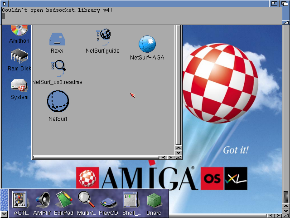Click NetSurf drawer window scroll right arrow
This screenshot has width=290, height=218.
[171, 158]
